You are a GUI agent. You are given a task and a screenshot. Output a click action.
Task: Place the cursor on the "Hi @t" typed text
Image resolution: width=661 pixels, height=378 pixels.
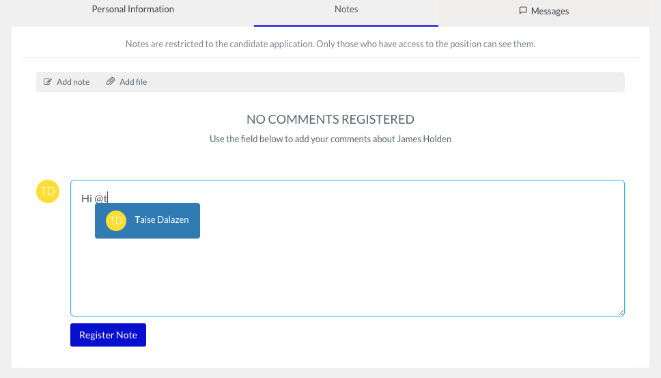pyautogui.click(x=94, y=198)
